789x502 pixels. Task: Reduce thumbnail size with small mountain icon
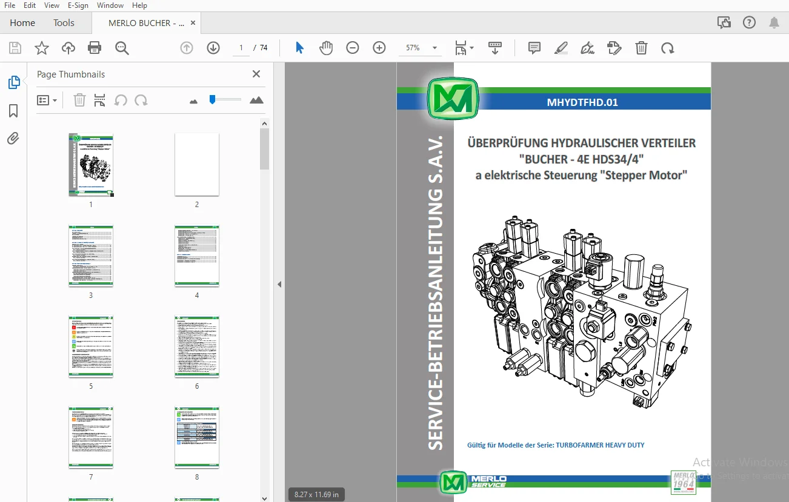point(194,101)
